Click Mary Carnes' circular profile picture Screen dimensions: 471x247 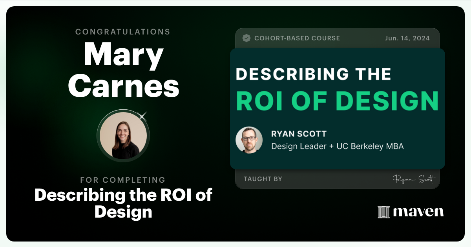[123, 136]
